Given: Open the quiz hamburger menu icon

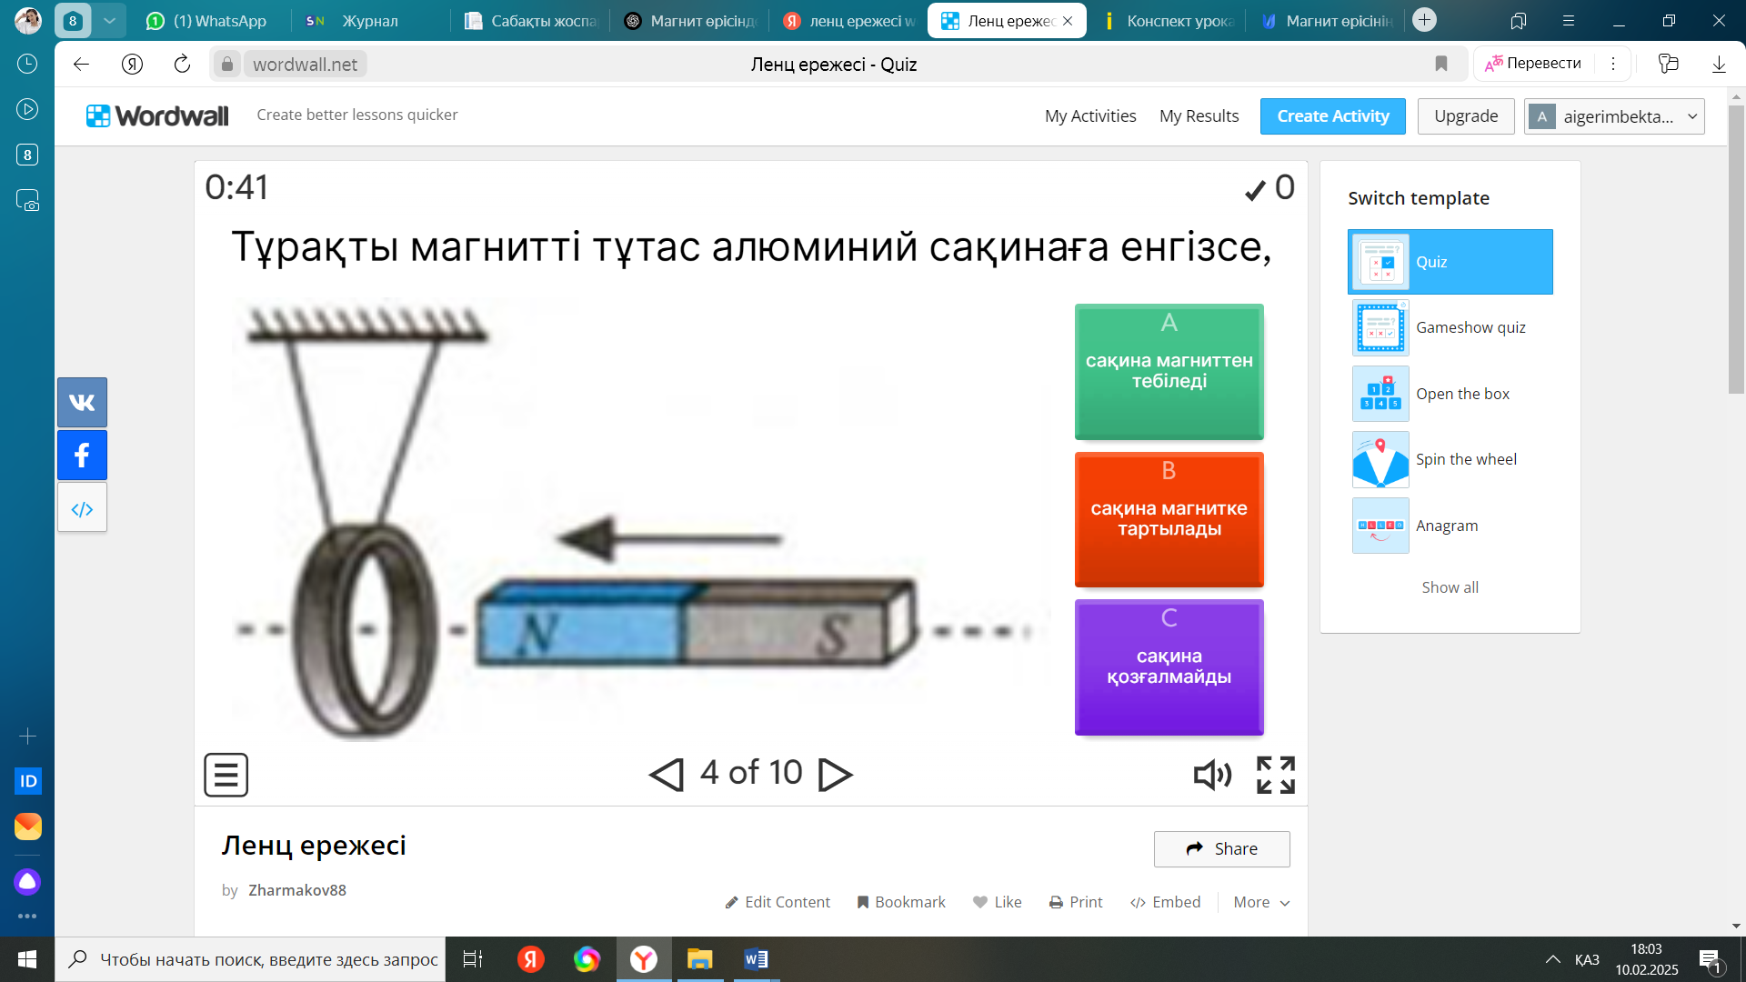Looking at the screenshot, I should (226, 775).
